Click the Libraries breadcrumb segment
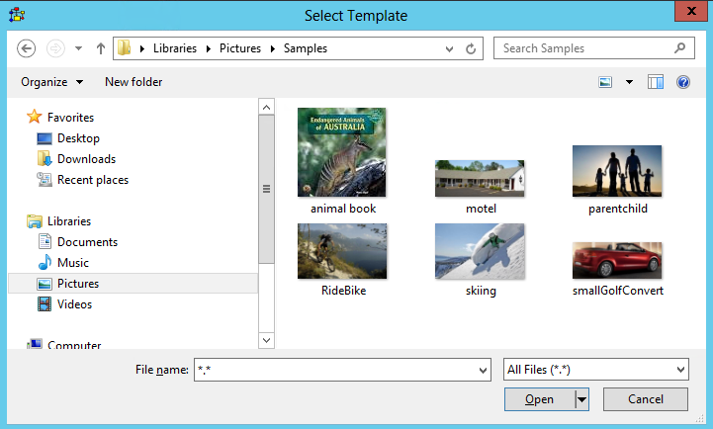 (x=174, y=48)
